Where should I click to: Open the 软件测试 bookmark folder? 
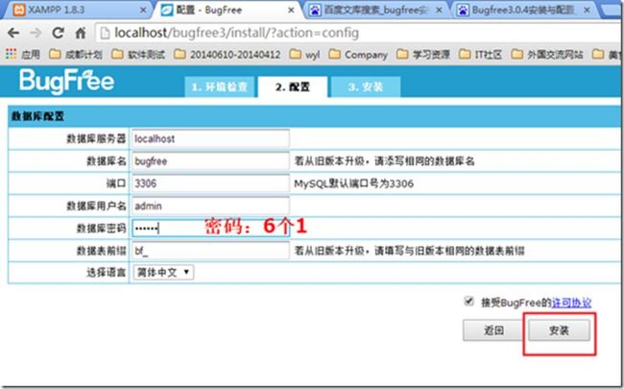tap(138, 55)
